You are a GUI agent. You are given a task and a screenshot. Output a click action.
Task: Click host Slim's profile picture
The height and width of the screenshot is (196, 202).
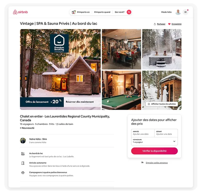[x=23, y=141]
